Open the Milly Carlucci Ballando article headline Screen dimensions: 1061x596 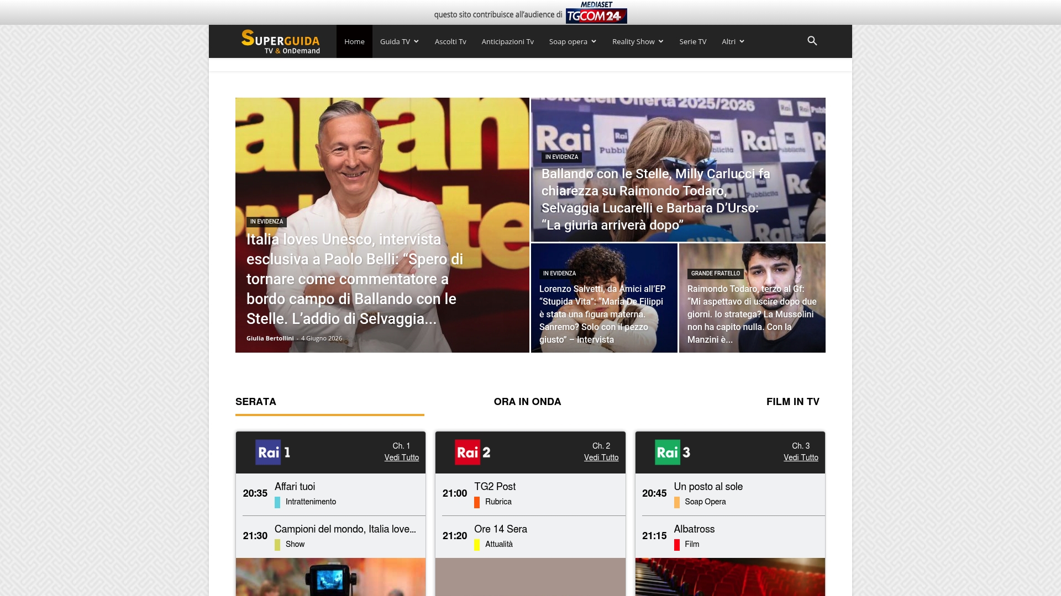[656, 199]
